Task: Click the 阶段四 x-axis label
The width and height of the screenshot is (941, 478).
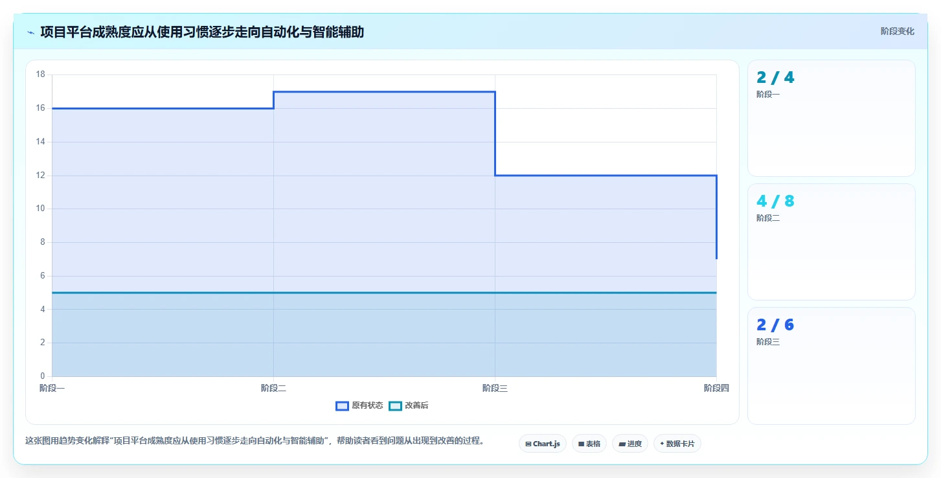Action: (x=716, y=388)
